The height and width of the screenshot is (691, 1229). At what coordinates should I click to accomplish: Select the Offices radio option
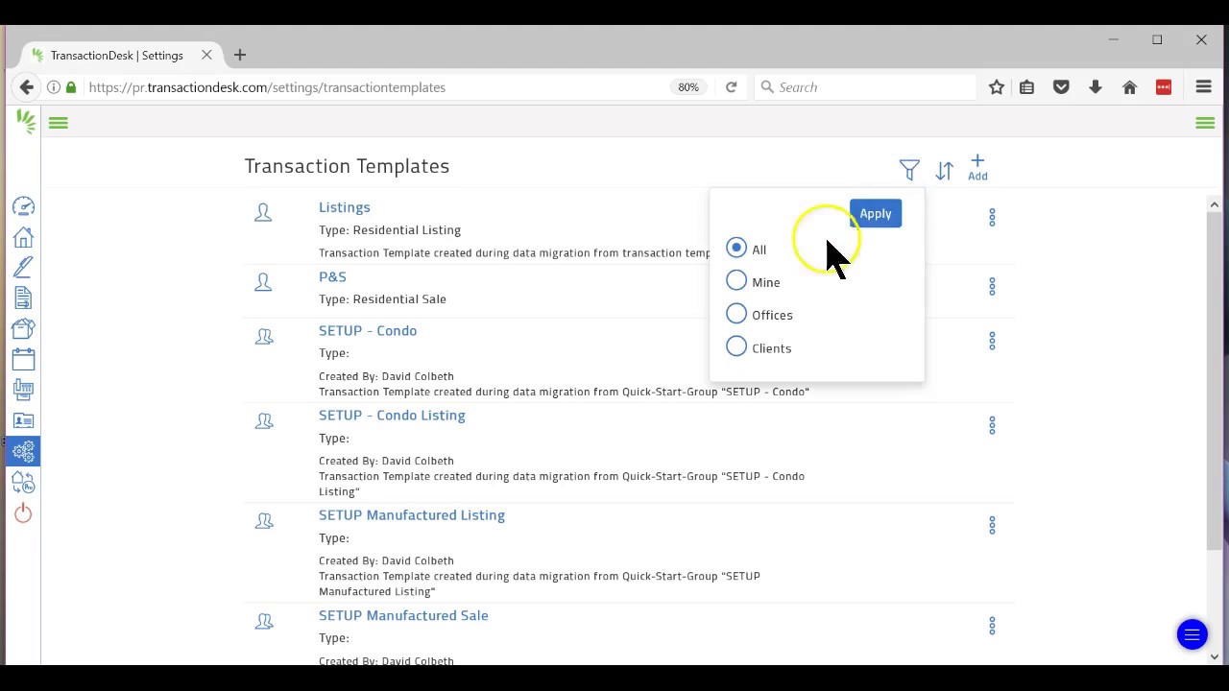[x=736, y=313]
